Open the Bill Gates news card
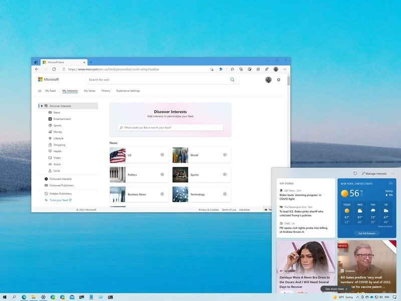The image size is (401, 301). coord(367,266)
